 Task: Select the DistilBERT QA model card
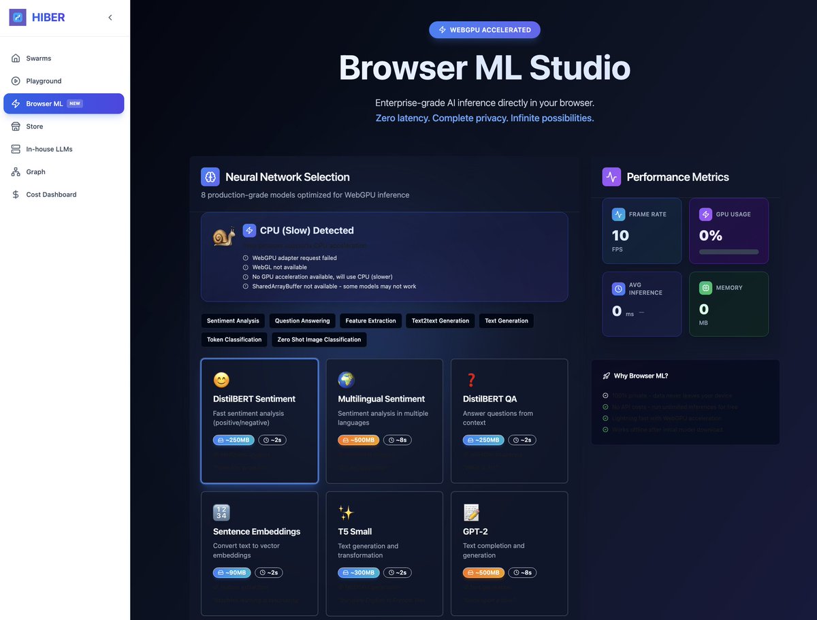[509, 420]
